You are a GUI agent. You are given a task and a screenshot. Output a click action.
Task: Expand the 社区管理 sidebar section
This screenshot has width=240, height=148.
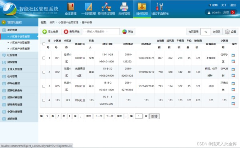19,55
